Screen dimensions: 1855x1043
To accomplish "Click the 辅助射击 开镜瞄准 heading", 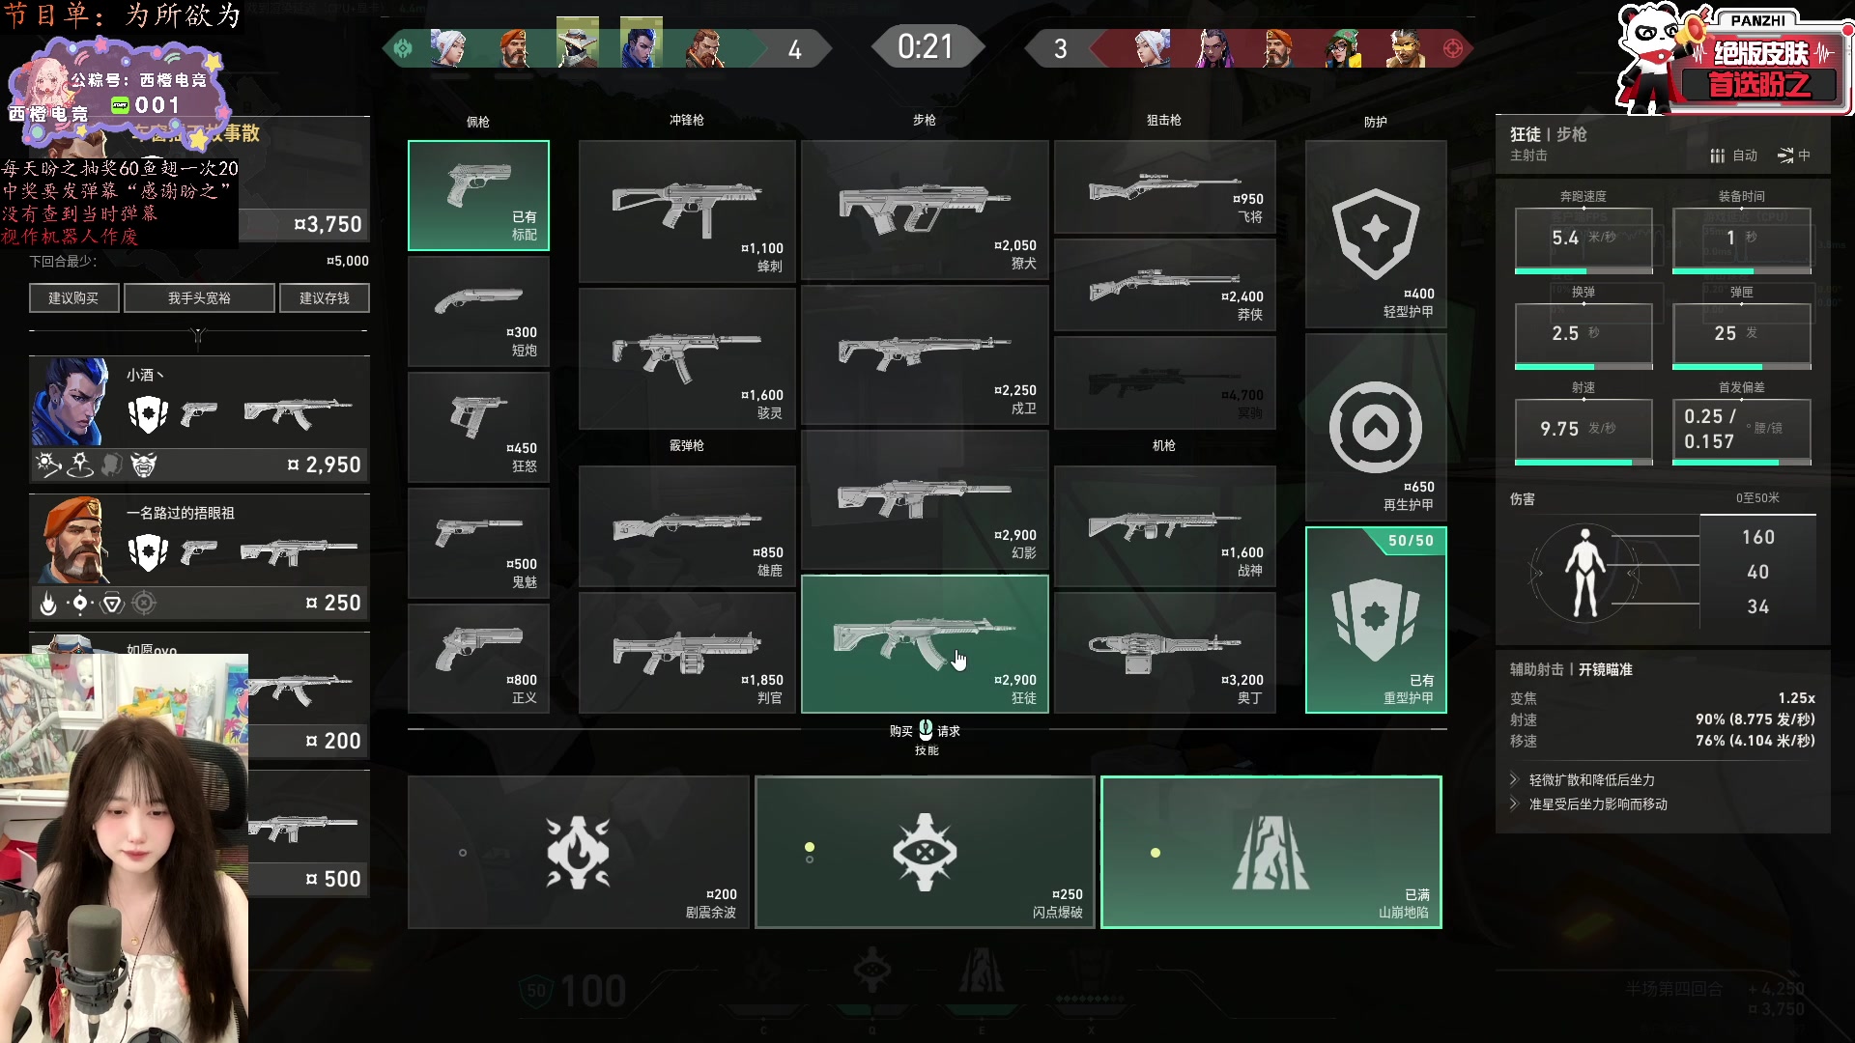I will (x=1571, y=669).
